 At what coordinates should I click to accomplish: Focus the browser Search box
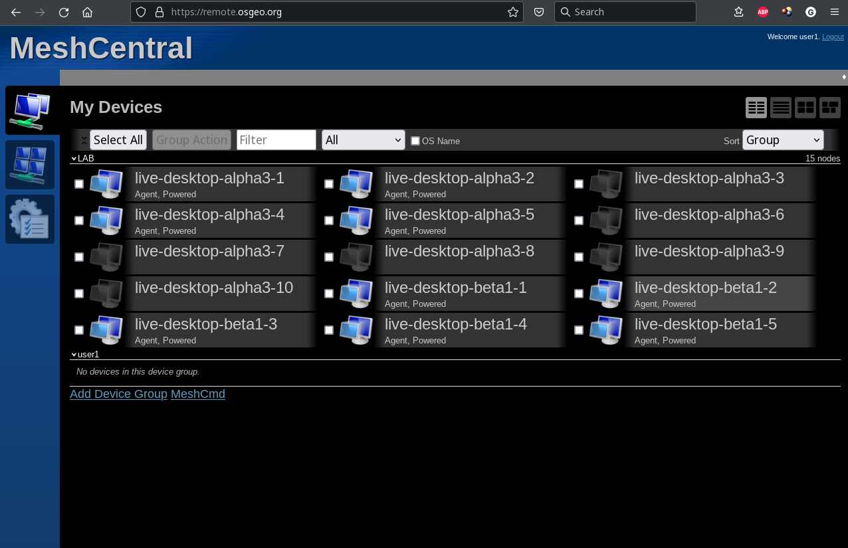click(625, 12)
